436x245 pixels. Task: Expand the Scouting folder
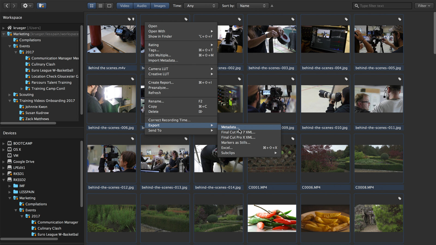coord(10,94)
